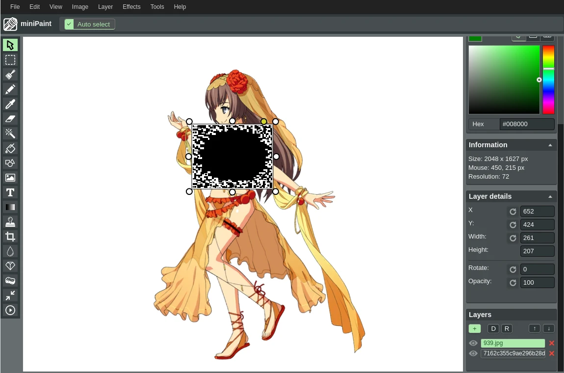564x373 pixels.
Task: Click the R raster layer button
Action: click(x=507, y=329)
